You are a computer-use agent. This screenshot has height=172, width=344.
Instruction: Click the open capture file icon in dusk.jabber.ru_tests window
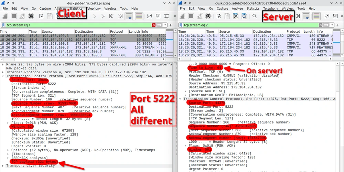point(41,16)
